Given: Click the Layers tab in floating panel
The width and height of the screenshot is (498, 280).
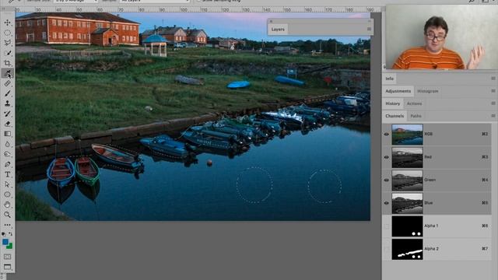Looking at the screenshot, I should click(x=278, y=30).
